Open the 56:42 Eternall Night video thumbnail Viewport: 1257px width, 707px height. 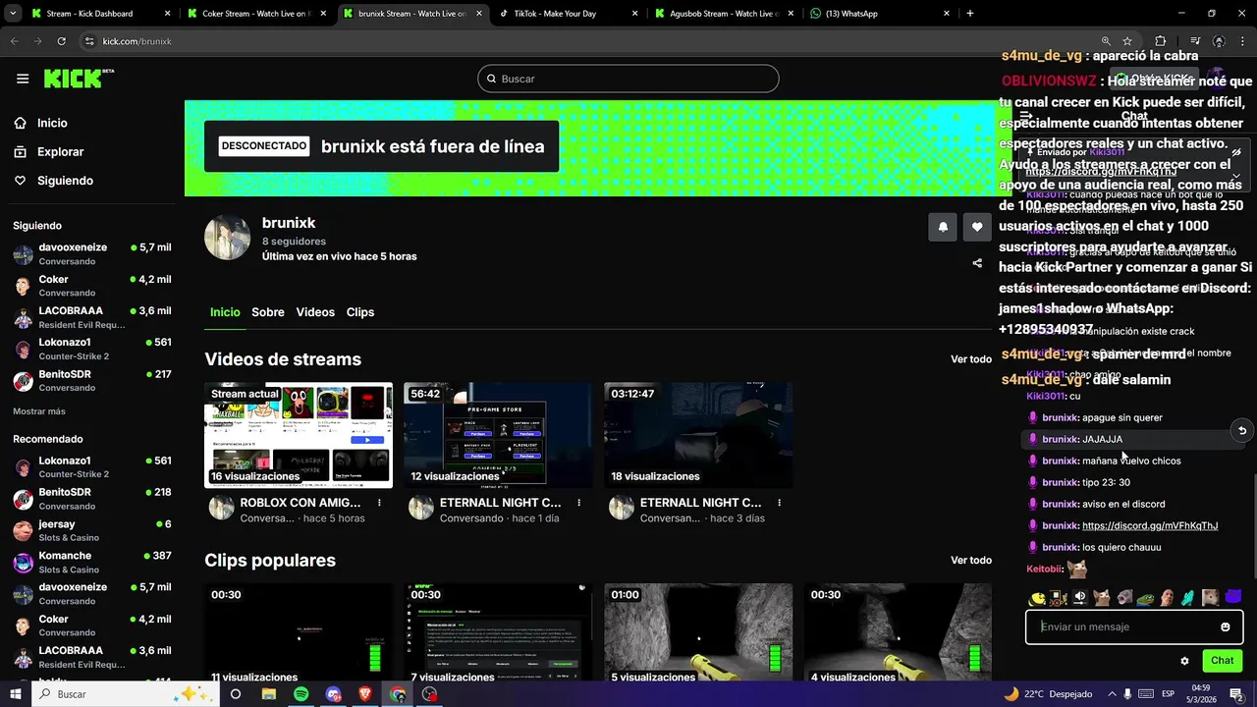(498, 435)
